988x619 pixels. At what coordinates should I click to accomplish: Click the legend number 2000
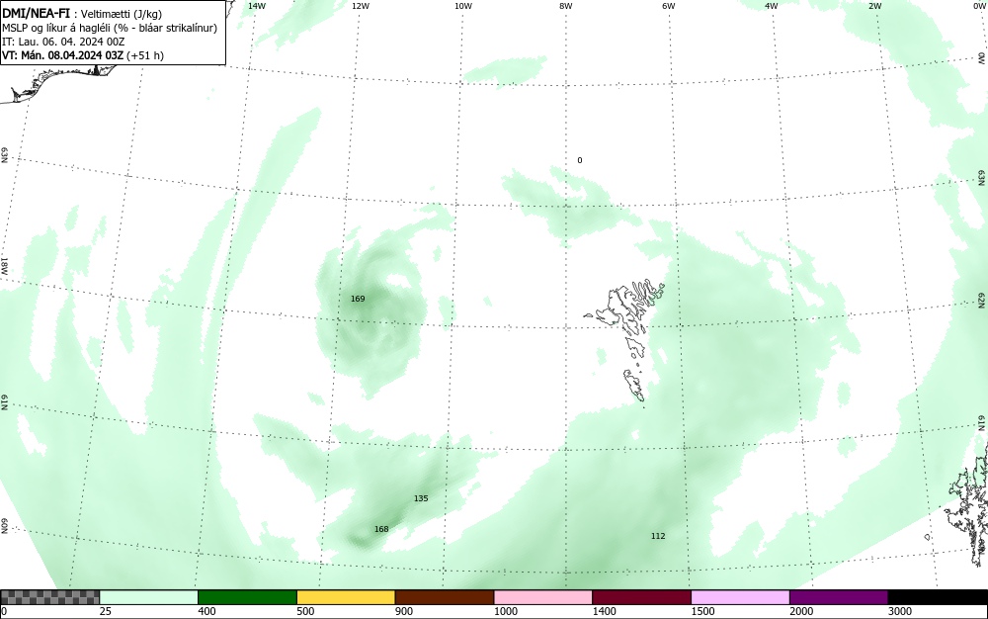pyautogui.click(x=801, y=611)
